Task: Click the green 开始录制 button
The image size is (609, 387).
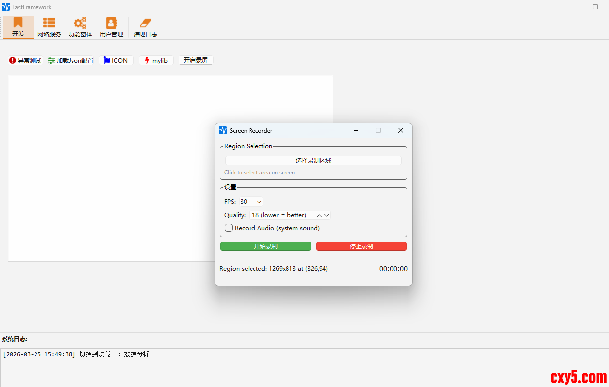Action: [x=266, y=246]
